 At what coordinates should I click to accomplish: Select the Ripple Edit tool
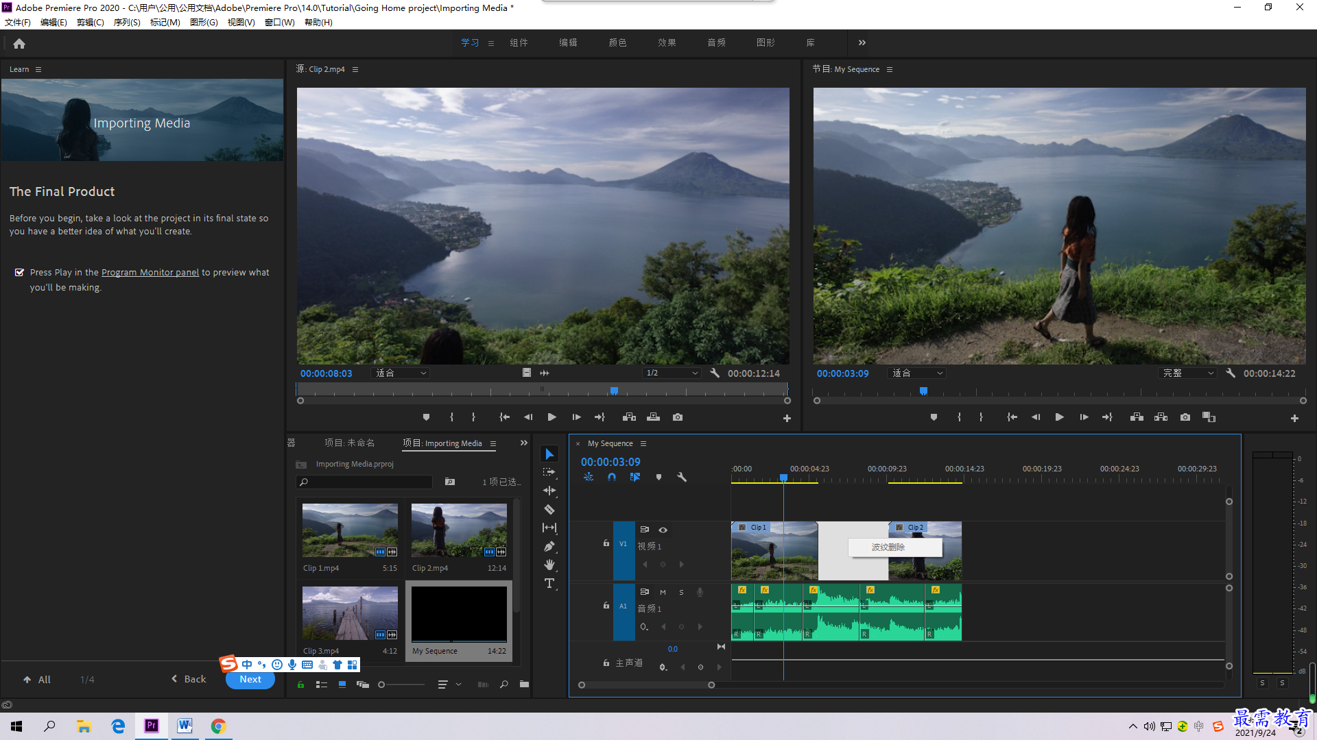549,491
